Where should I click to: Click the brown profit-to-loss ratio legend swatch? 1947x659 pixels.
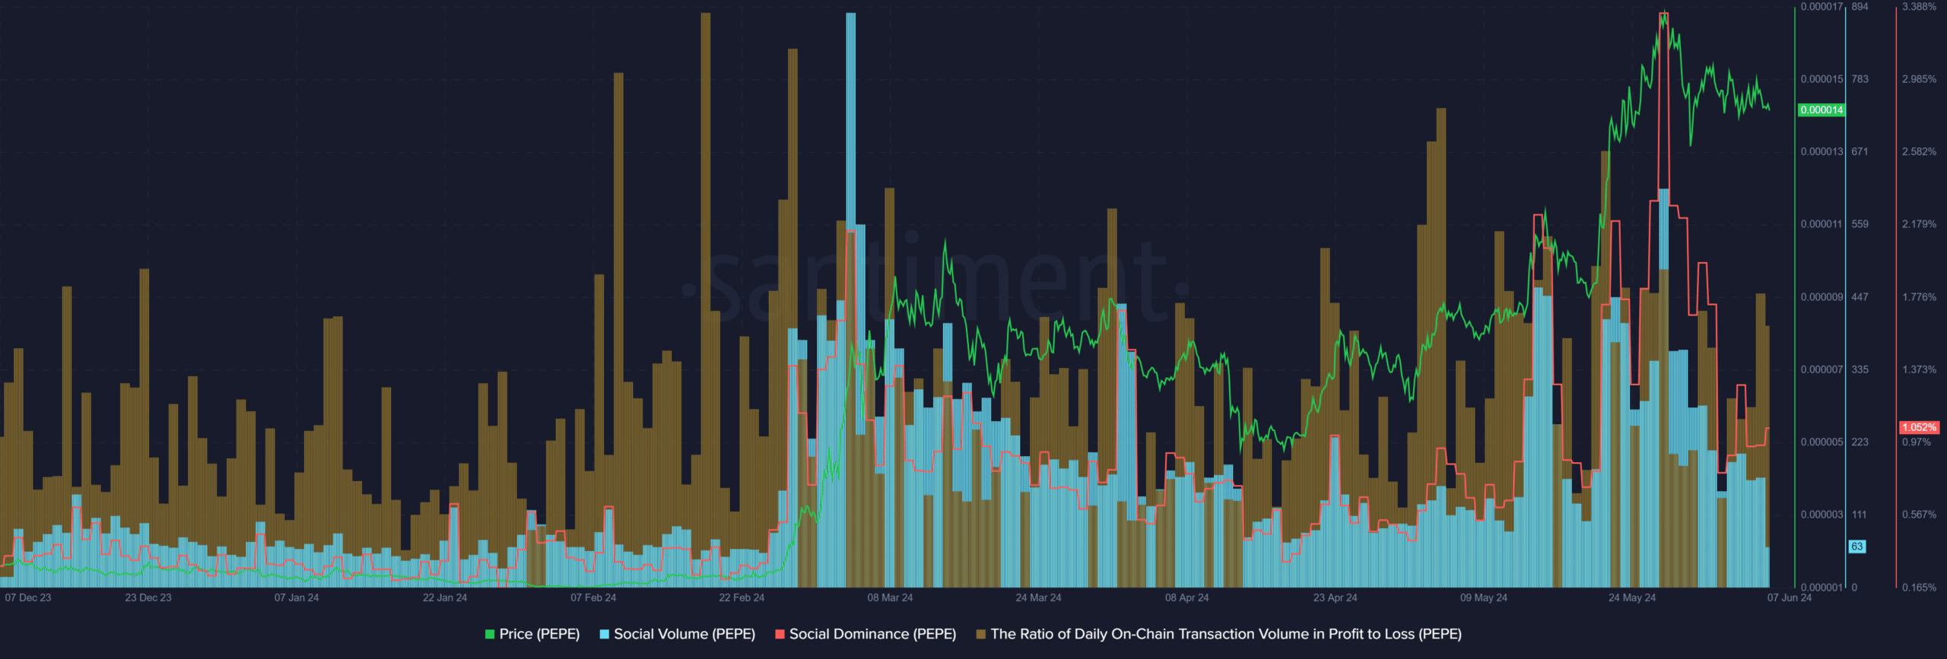pyautogui.click(x=981, y=634)
